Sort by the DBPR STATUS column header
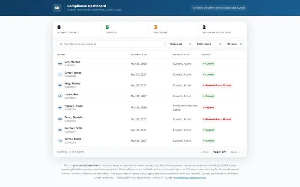 coord(181,55)
